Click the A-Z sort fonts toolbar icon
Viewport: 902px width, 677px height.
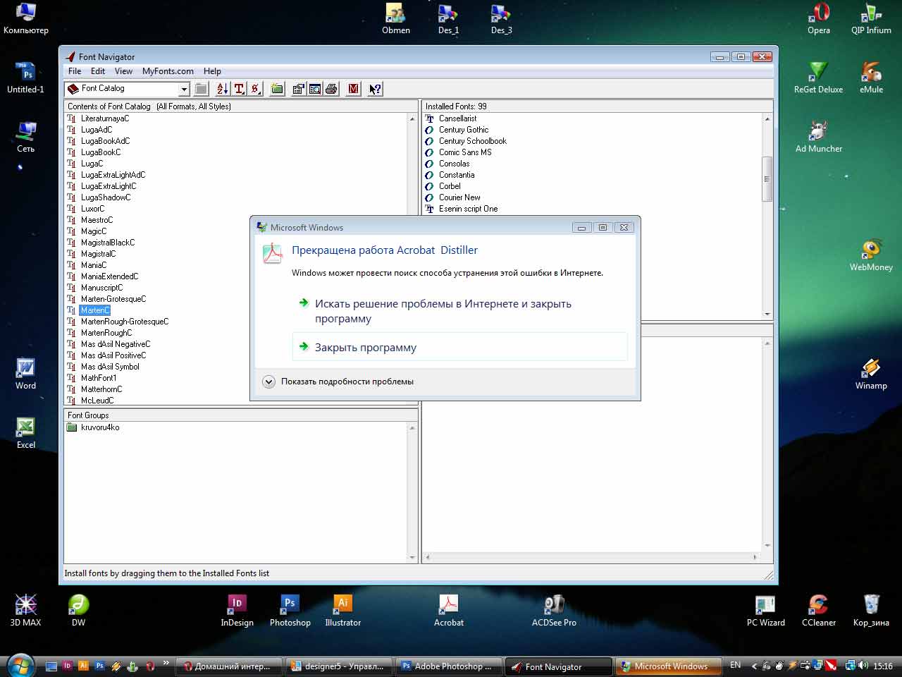pyautogui.click(x=222, y=89)
